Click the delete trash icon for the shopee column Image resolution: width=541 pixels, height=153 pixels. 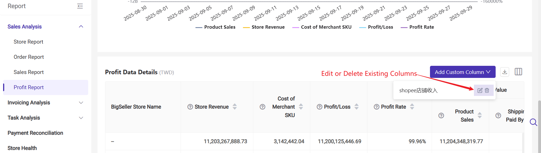coord(487,90)
